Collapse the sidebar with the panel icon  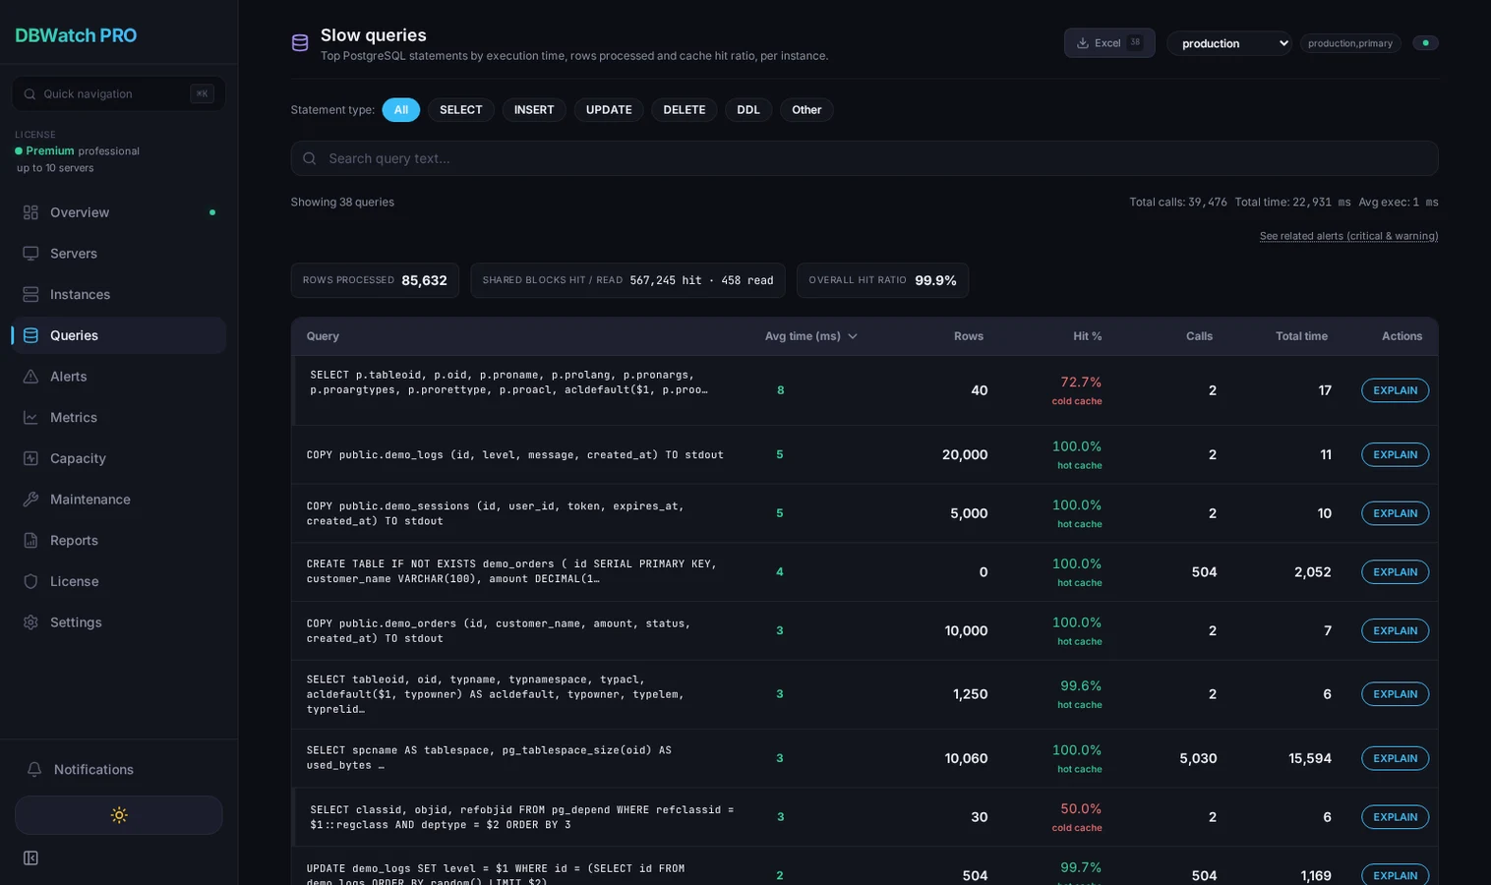coord(30,857)
